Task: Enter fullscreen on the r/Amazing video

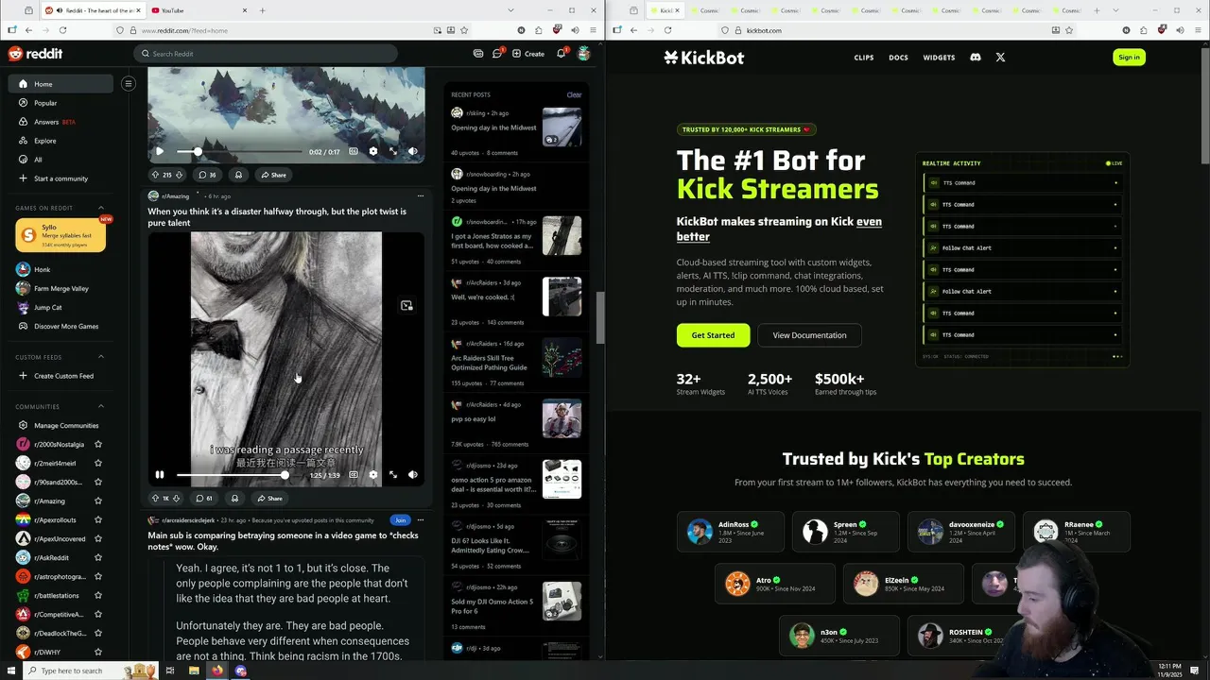Action: point(393,475)
